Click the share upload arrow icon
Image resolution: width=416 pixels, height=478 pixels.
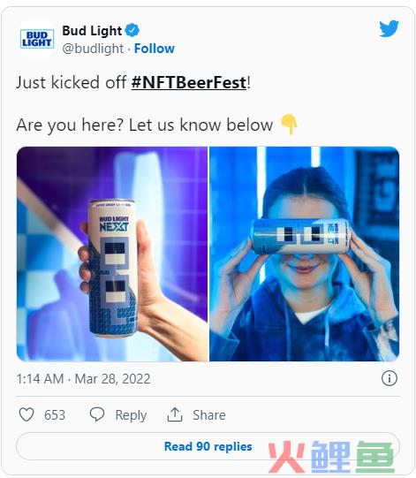click(175, 414)
